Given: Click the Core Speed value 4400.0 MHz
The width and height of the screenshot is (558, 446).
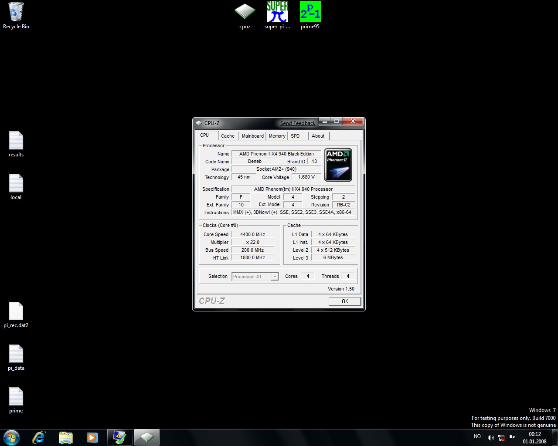Looking at the screenshot, I should 253,234.
